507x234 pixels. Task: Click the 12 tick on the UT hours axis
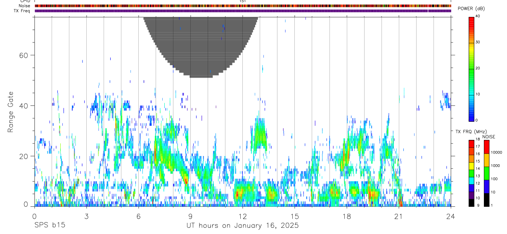[242, 216]
